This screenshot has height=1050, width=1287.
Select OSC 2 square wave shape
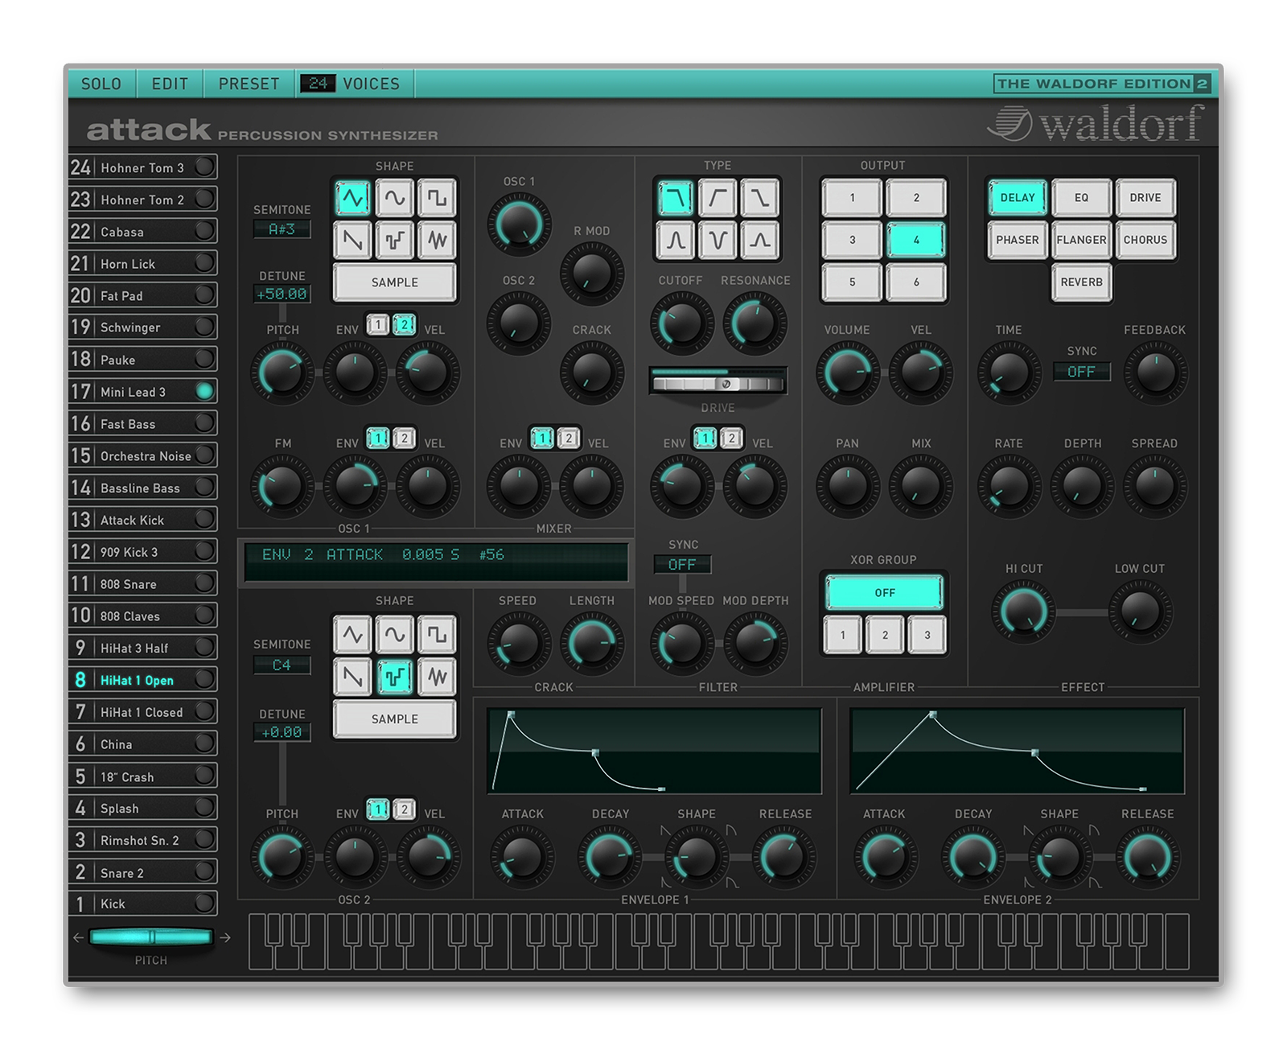[x=437, y=635]
